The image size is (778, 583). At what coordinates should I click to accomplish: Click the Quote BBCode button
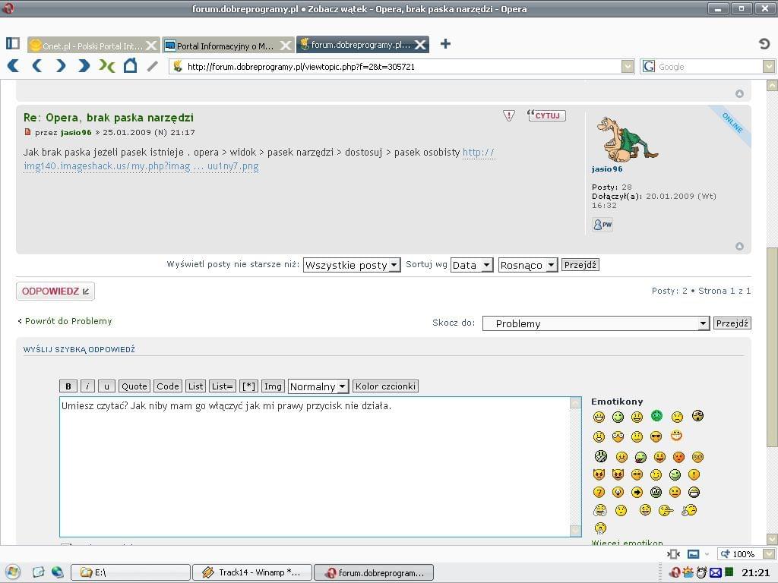point(134,386)
